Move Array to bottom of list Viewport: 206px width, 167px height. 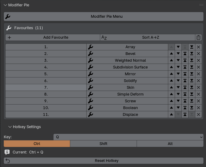click(x=192, y=47)
